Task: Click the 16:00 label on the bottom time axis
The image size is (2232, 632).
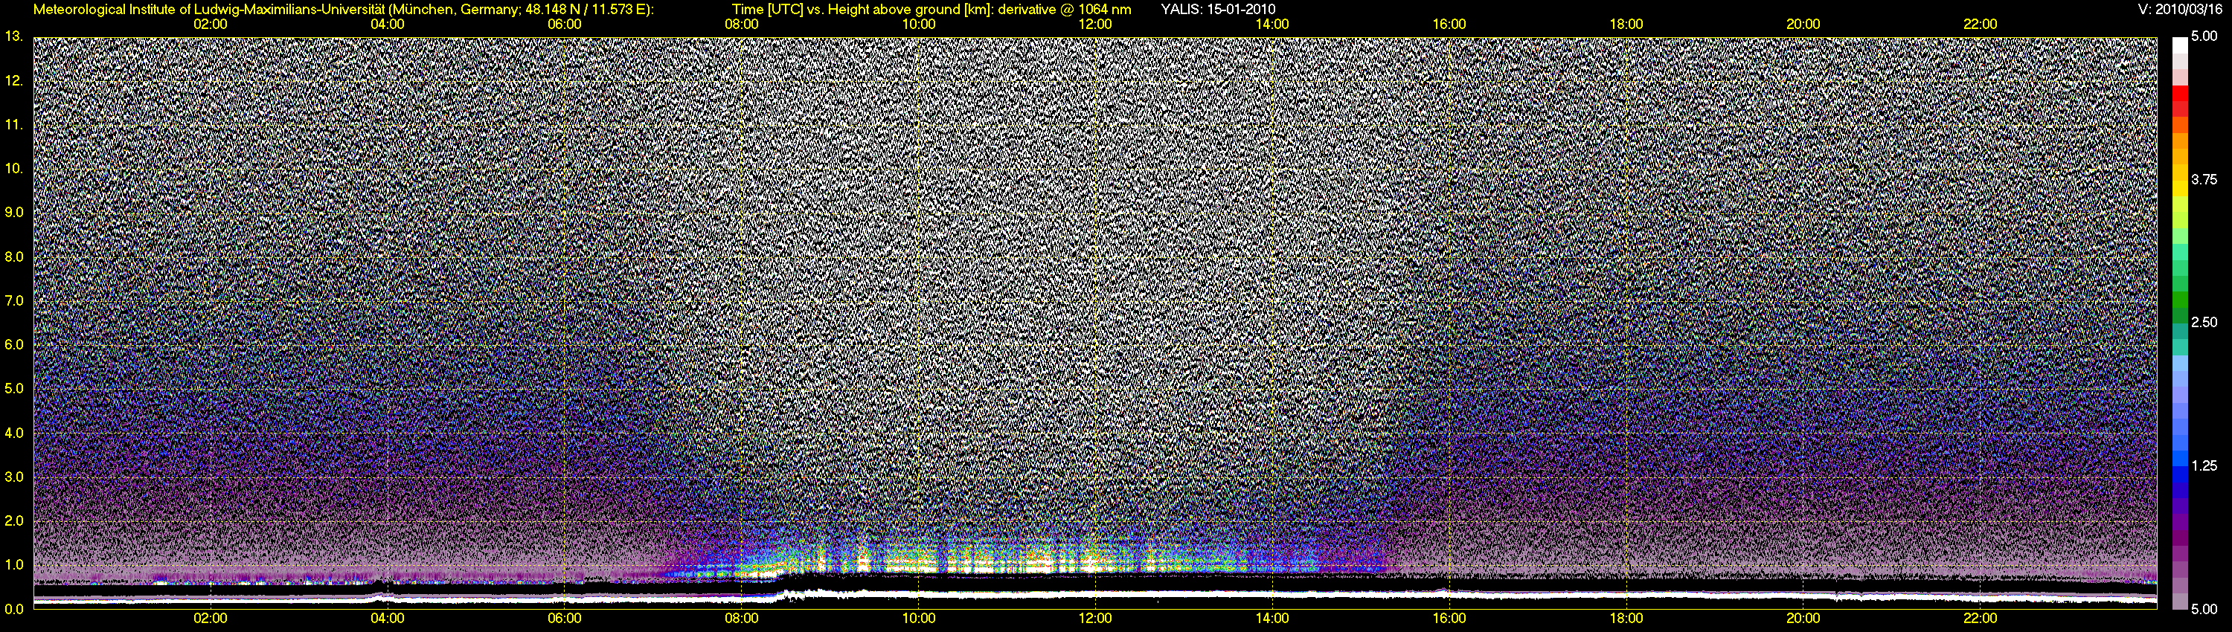Action: point(1449,619)
